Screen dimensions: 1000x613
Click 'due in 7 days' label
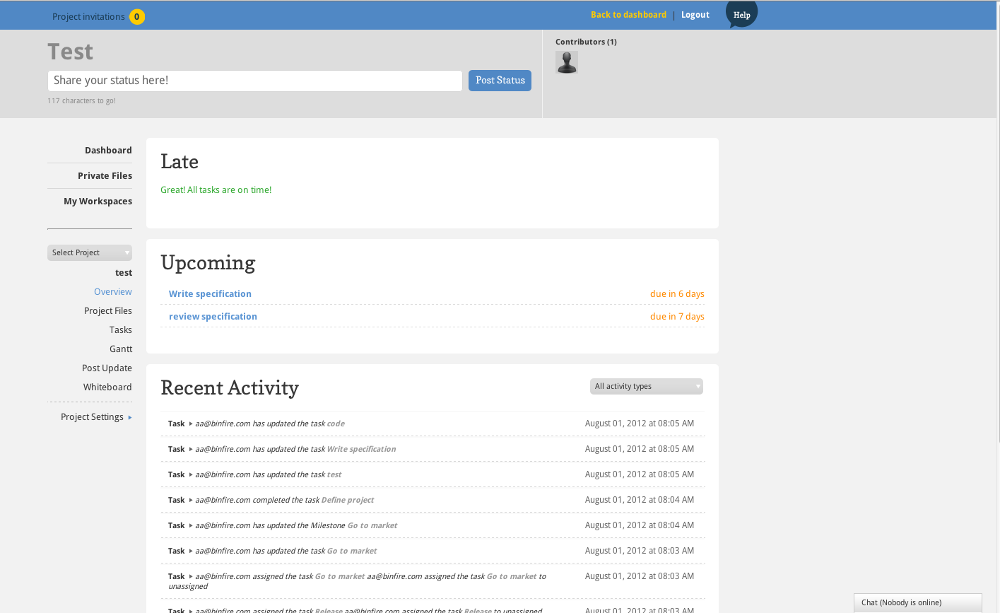tap(677, 316)
